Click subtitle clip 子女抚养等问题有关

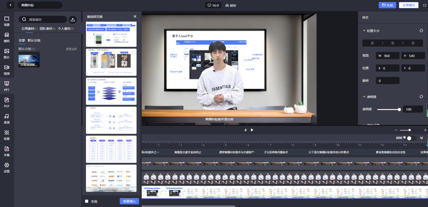coord(276,152)
